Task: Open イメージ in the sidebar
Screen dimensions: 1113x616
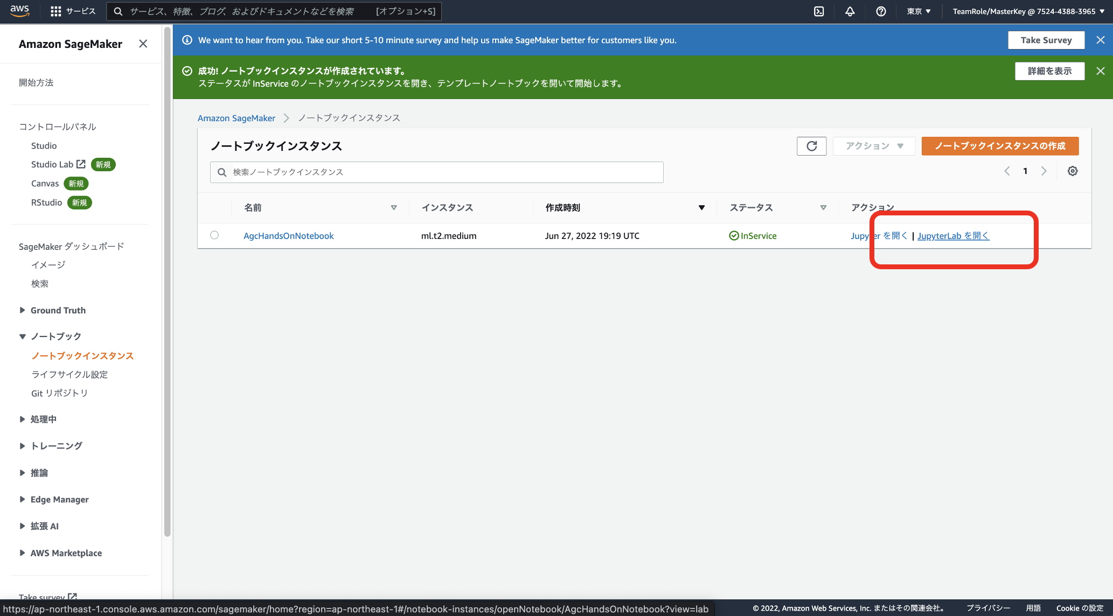Action: point(48,264)
